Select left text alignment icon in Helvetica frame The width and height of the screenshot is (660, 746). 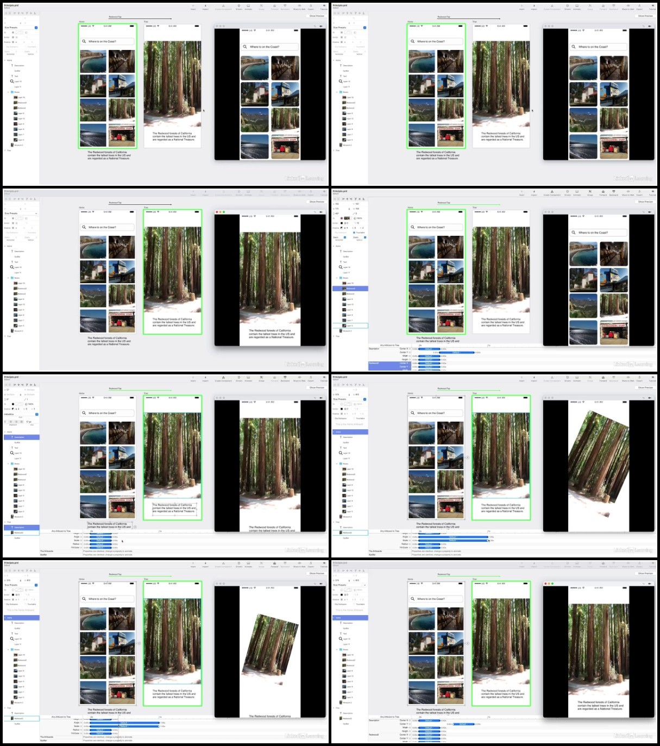5,422
